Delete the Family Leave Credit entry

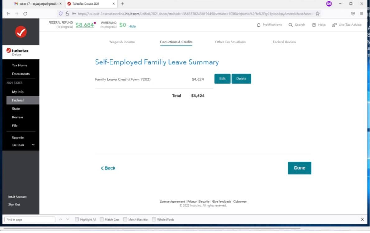click(241, 79)
